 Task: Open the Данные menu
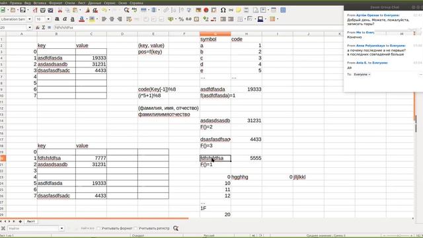[x=95, y=3]
